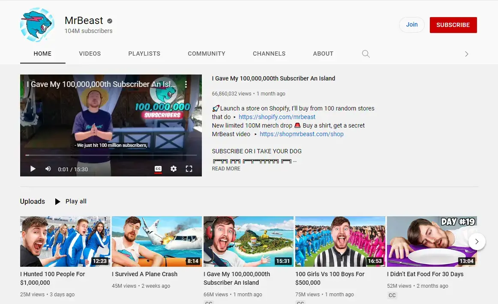Viewport: 498px width, 304px height.
Task: Mute the video player audio
Action: tap(48, 169)
